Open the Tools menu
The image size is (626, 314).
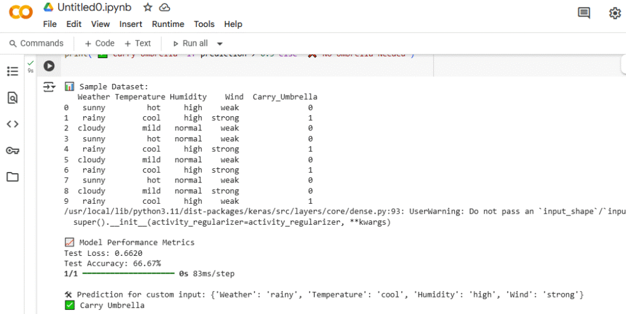[x=204, y=24]
